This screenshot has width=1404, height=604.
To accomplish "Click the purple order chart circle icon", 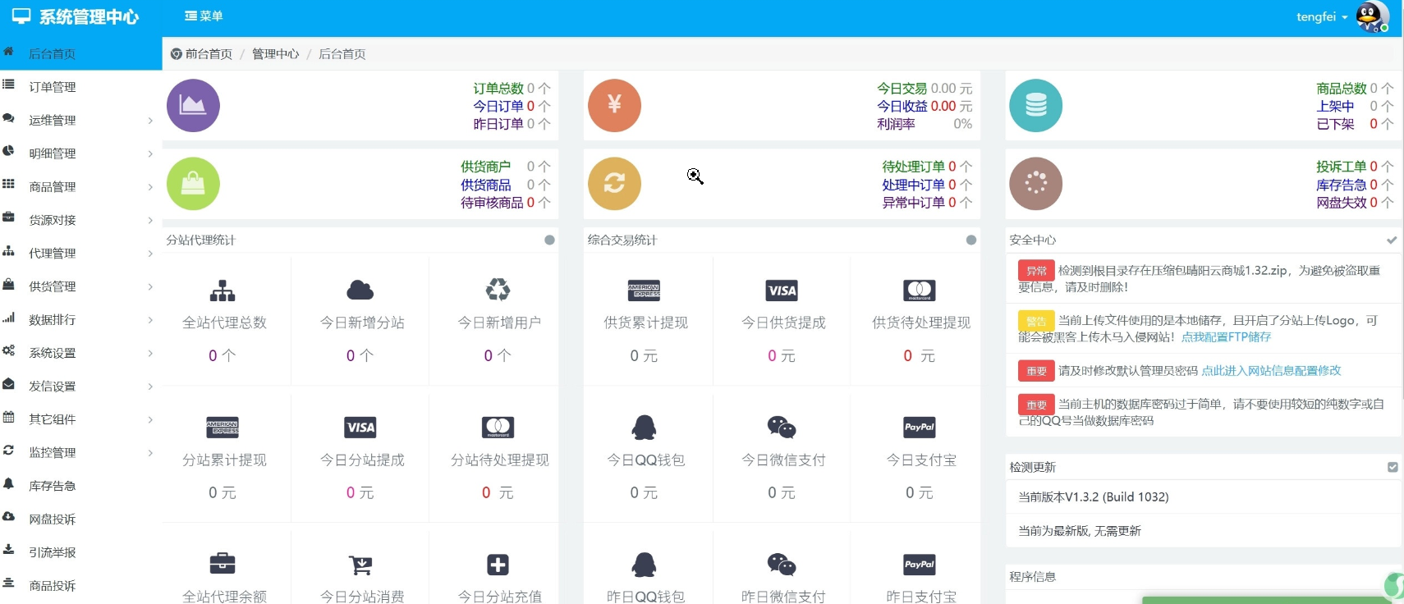I will pos(193,105).
